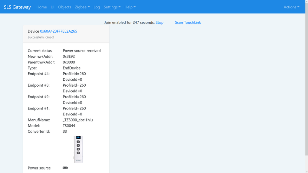Expand the Zigbee dropdown menu
Screen dimensions: 308x173
coord(82,7)
